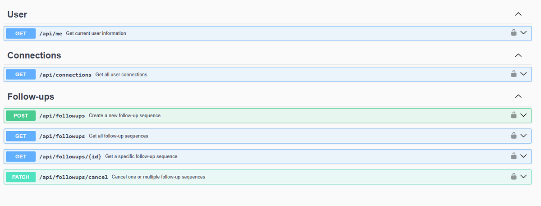
Task: Click 'Cancel one or multiple follow-up sequences' description
Action: coord(158,177)
